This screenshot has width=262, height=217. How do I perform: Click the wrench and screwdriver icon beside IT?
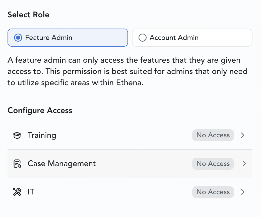[x=17, y=192]
